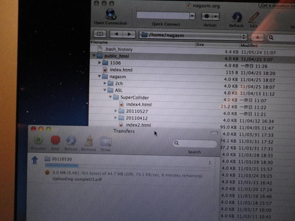This screenshot has height=221, width=295.
Task: Select the index2.html file
Action: coord(138,125)
